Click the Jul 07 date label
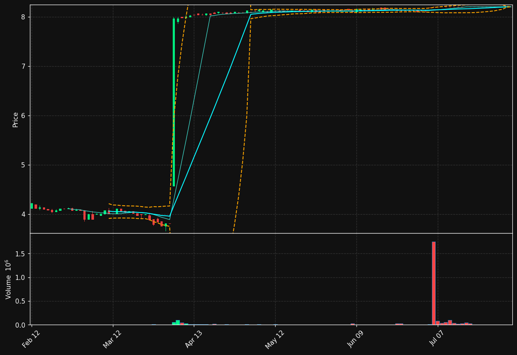 coord(437,339)
